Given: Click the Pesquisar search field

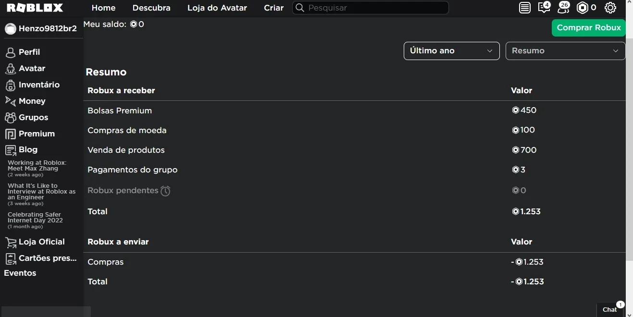Looking at the screenshot, I should click(x=370, y=8).
